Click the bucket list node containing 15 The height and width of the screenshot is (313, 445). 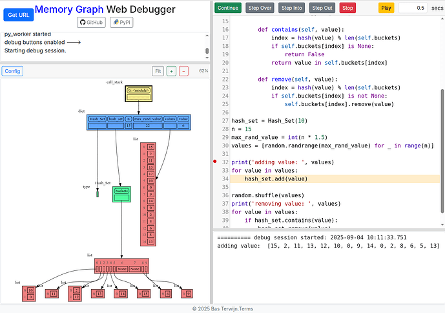(143, 294)
